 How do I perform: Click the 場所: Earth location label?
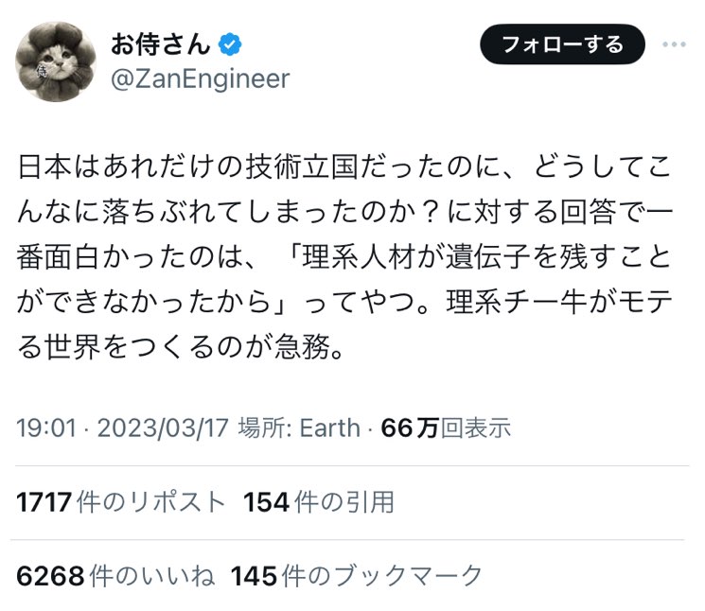[299, 428]
